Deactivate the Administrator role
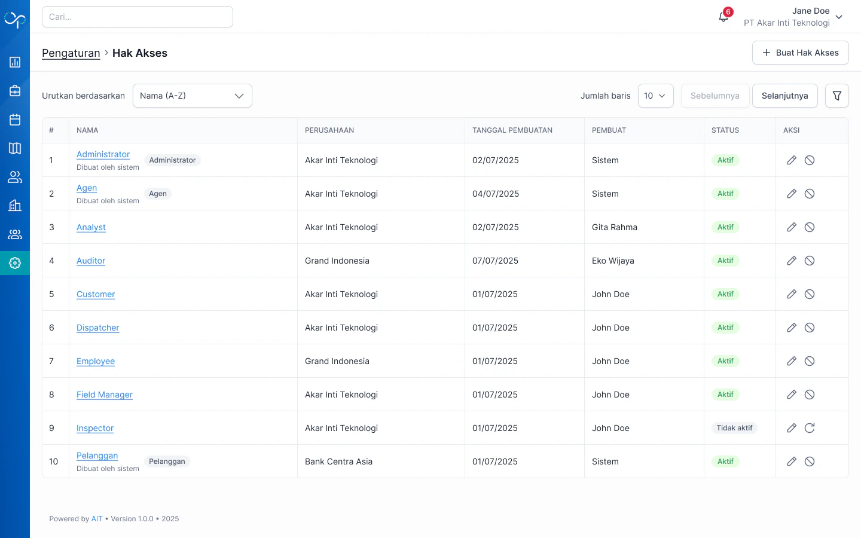The width and height of the screenshot is (861, 538). (x=810, y=160)
